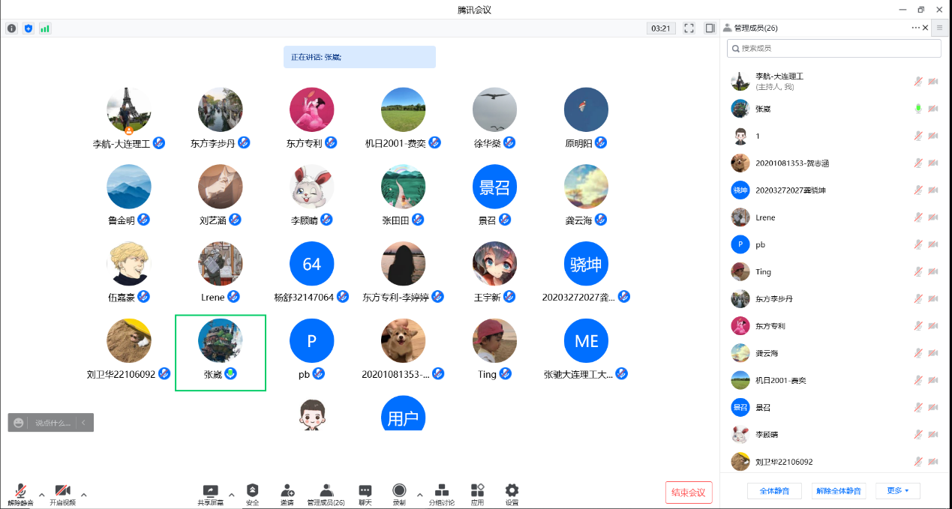Expand the arrow next to 共享屏幕
The image size is (952, 509).
point(231,495)
